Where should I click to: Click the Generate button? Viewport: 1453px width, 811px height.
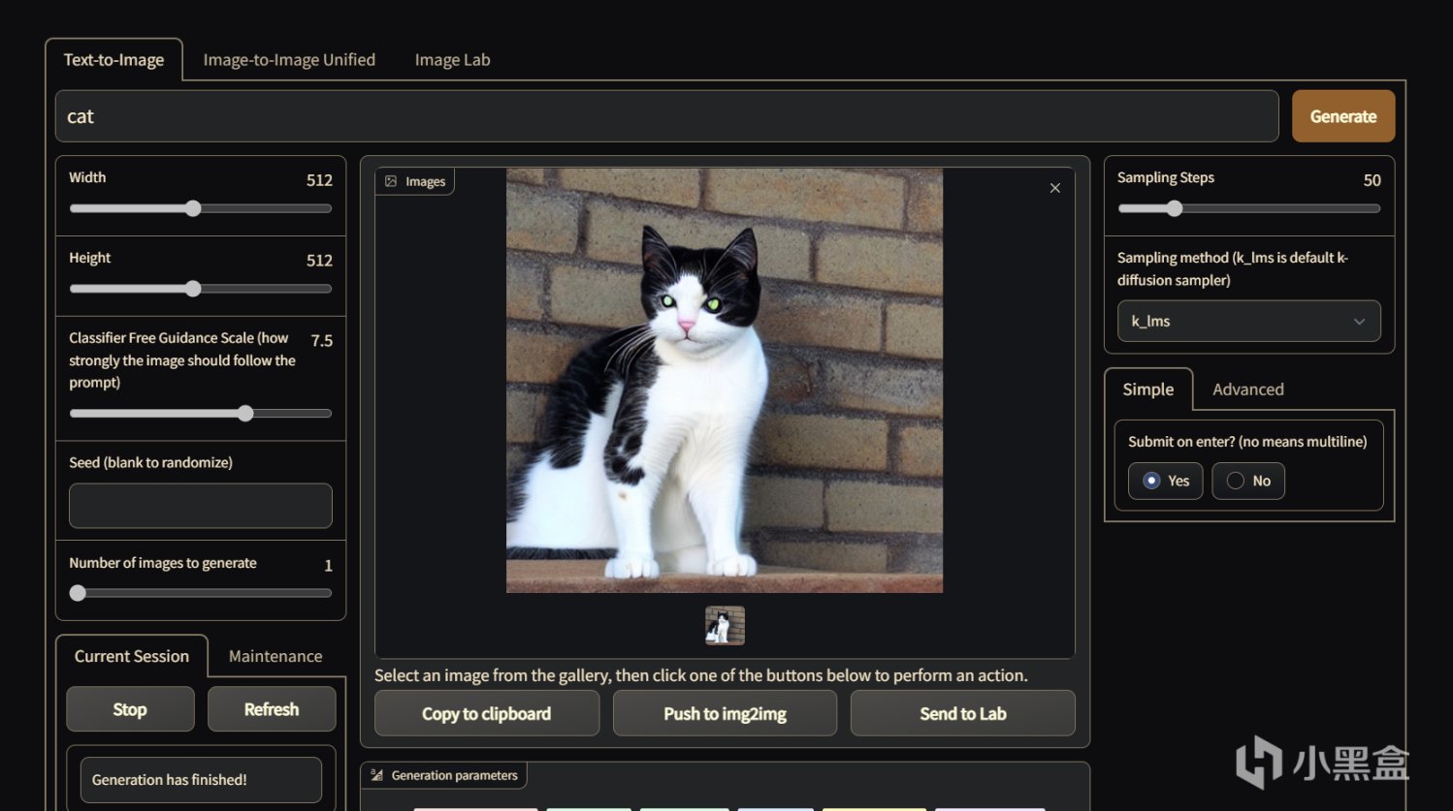1343,116
